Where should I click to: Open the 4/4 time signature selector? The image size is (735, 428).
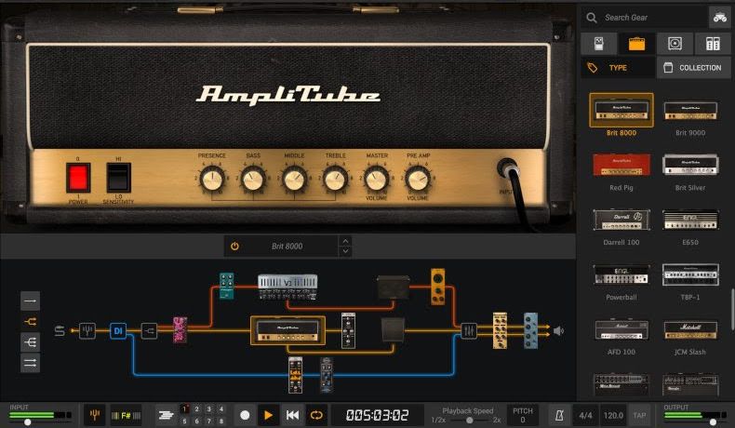point(585,415)
